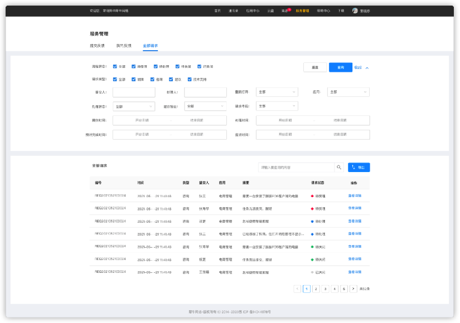
Task: Toggle the 技术支持 checkbox
Action: 190,80
